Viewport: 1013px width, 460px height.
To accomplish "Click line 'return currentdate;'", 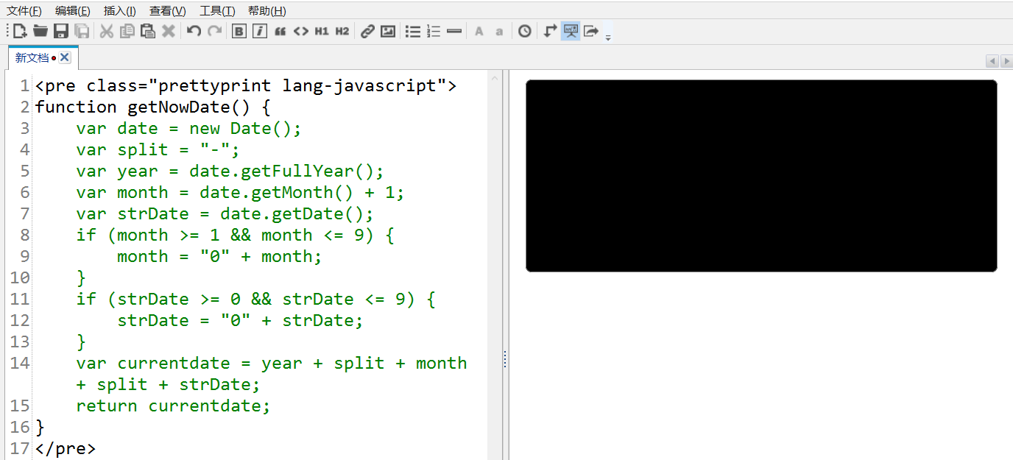I will [x=173, y=406].
